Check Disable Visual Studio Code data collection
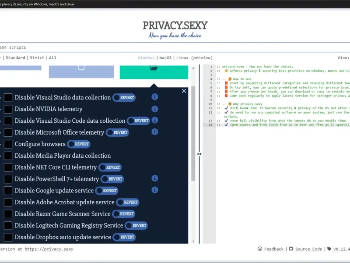This screenshot has height=263, width=350. click(x=8, y=121)
